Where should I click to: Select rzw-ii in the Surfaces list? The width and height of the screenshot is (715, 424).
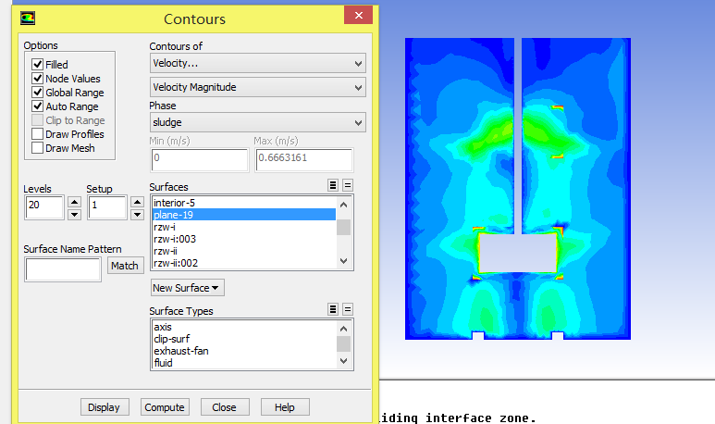coord(244,251)
